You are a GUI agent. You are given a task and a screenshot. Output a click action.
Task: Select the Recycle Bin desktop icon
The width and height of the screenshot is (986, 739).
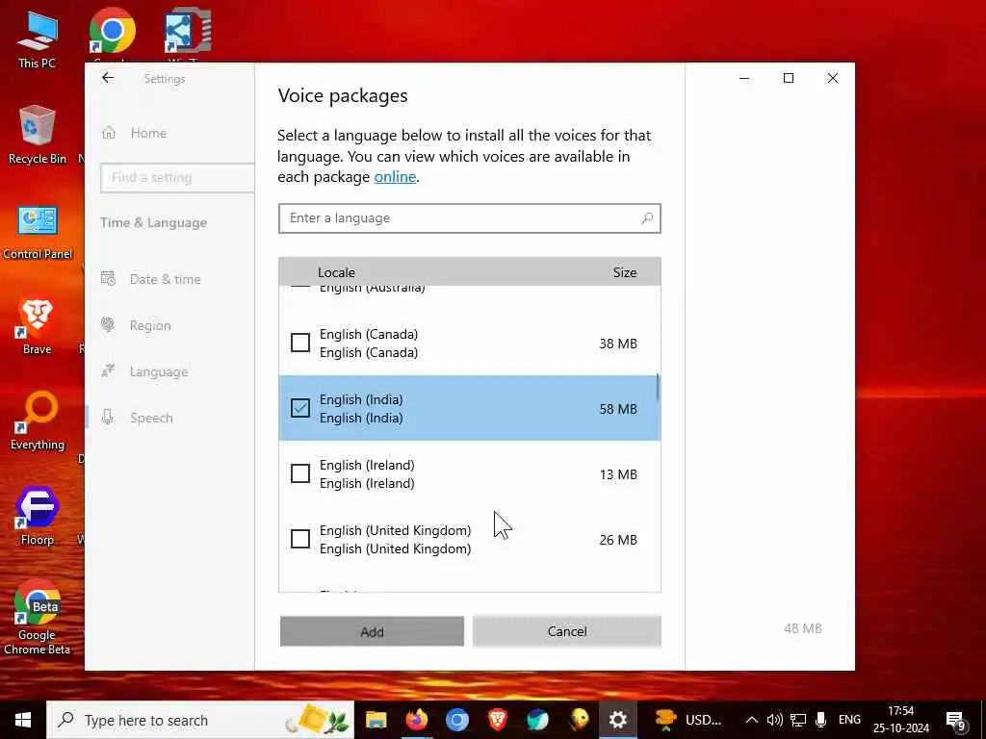[x=38, y=135]
